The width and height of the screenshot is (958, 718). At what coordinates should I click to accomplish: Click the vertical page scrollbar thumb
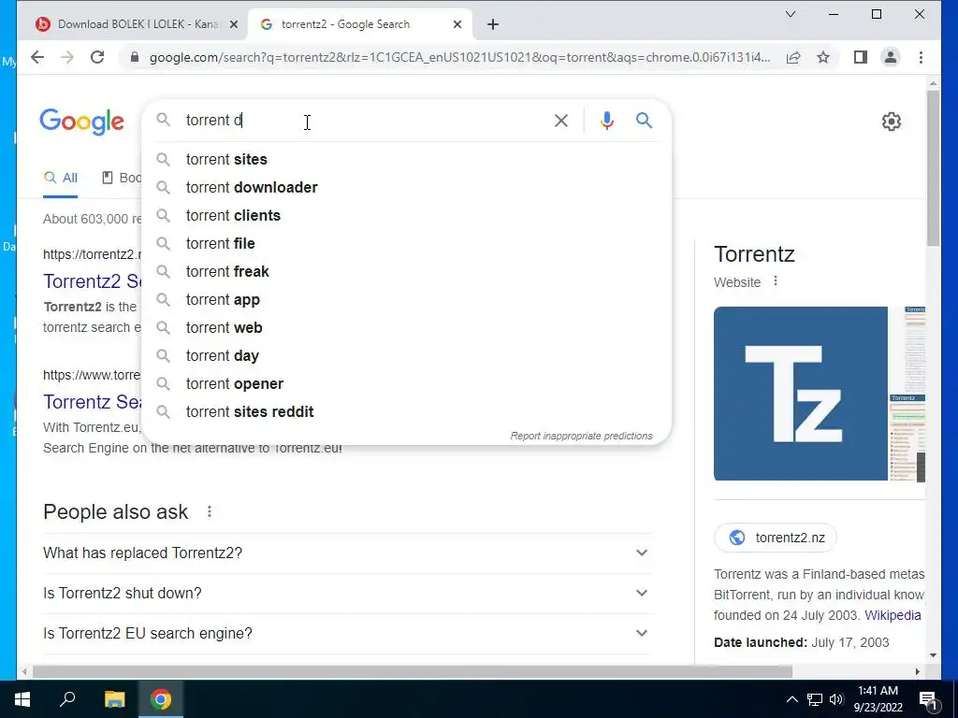click(x=933, y=168)
